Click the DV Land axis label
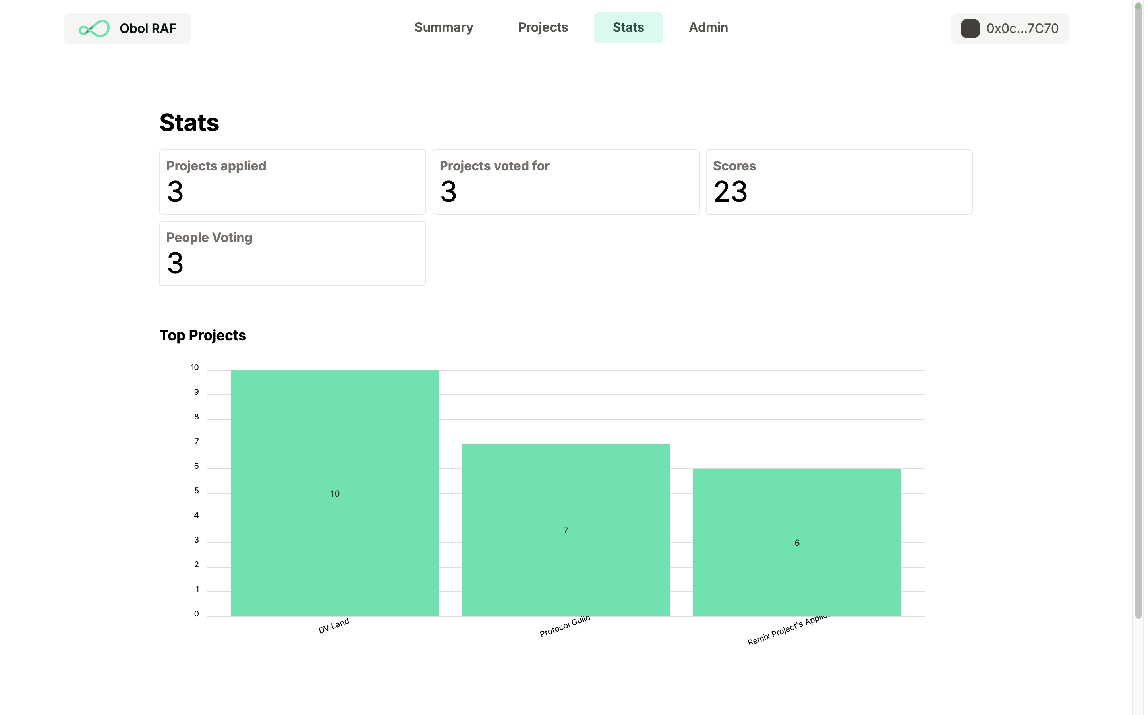Screen dimensions: 1144x715 [x=333, y=626]
